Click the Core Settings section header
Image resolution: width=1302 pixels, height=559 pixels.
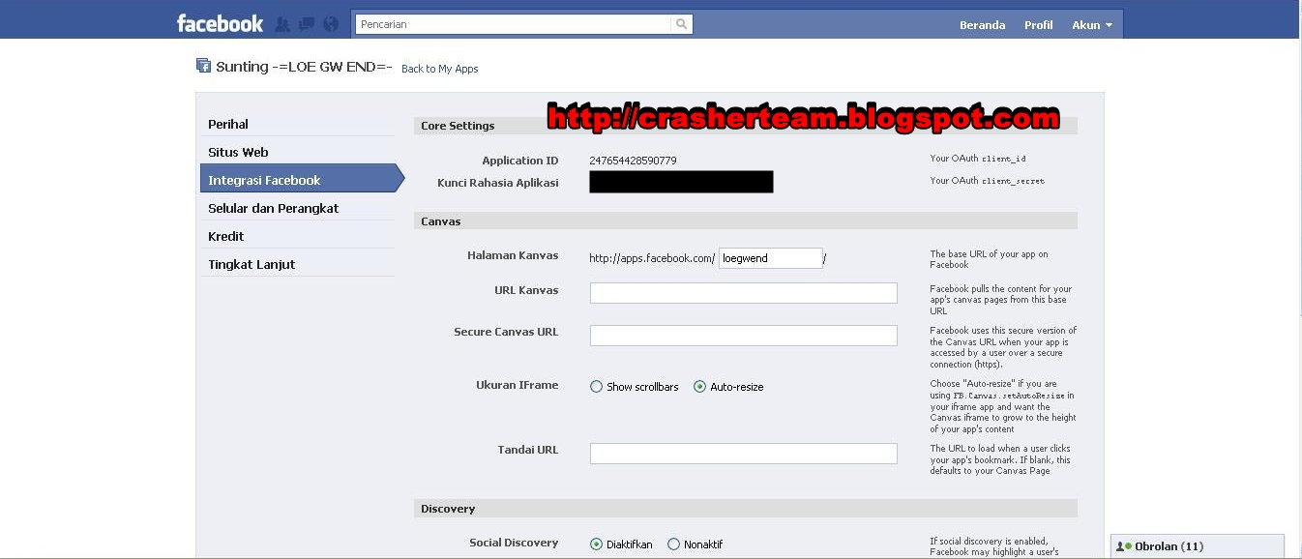(x=745, y=126)
